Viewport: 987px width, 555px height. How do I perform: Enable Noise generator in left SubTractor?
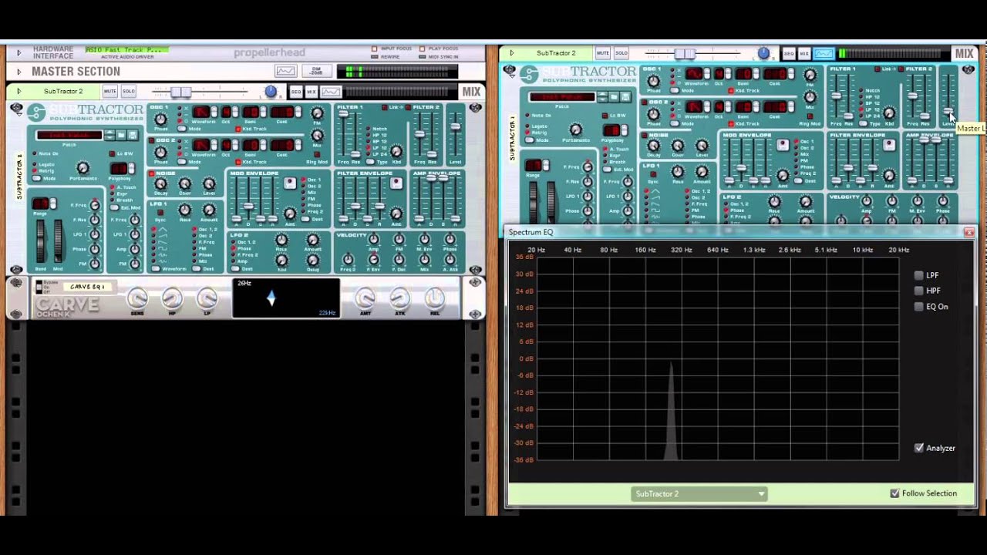152,173
